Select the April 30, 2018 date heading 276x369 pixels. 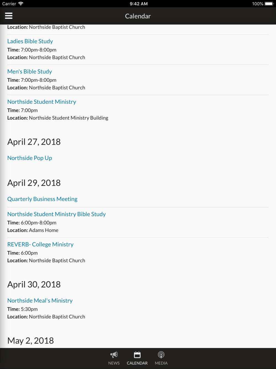[x=34, y=284]
